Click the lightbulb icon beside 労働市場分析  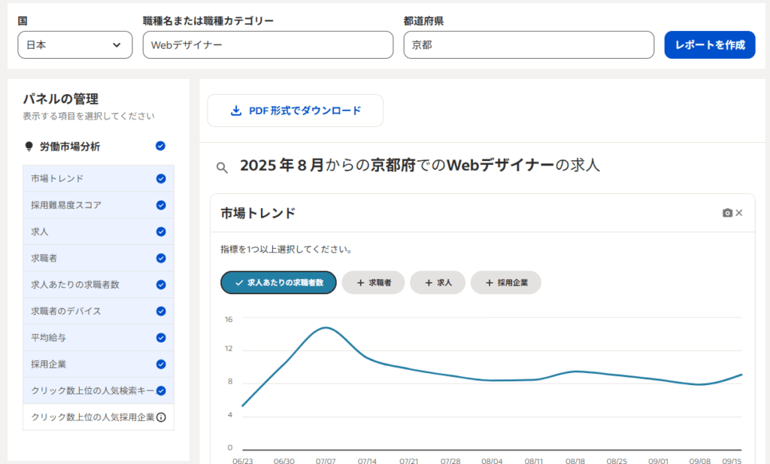pyautogui.click(x=29, y=147)
